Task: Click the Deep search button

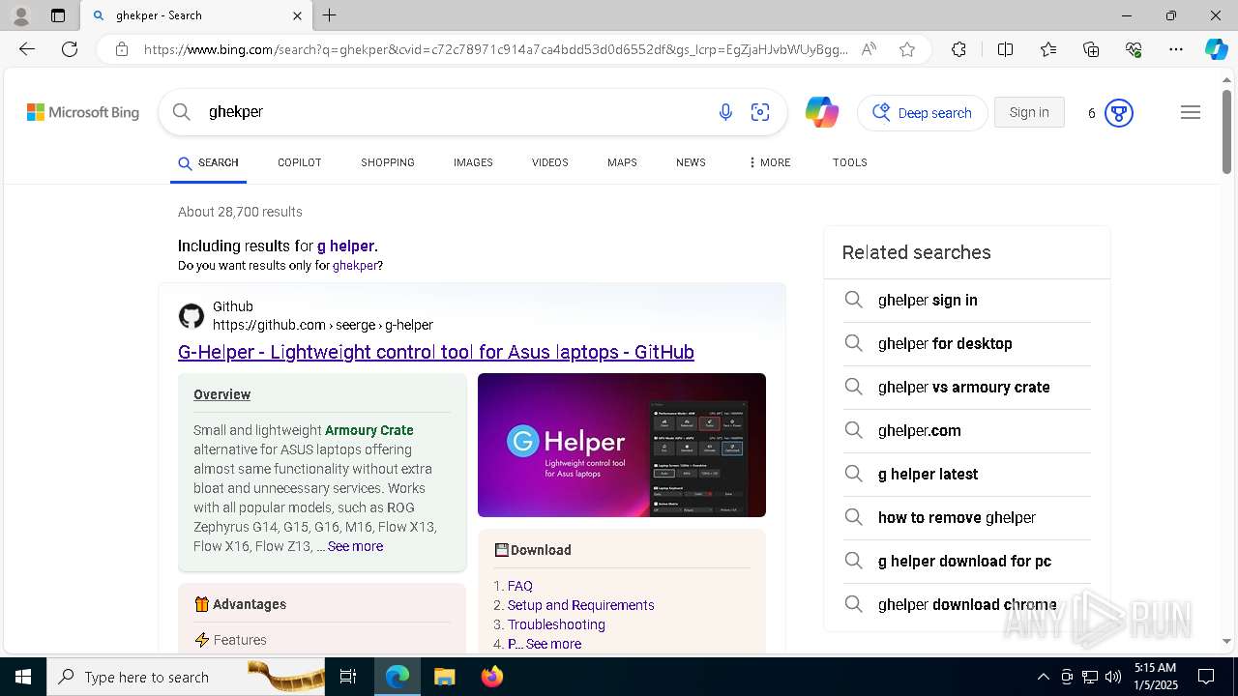Action: tap(922, 113)
